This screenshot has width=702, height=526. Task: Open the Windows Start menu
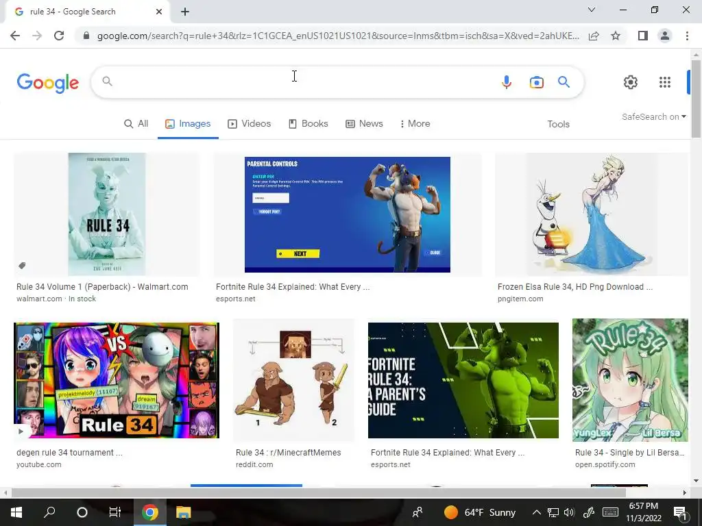[x=16, y=512]
